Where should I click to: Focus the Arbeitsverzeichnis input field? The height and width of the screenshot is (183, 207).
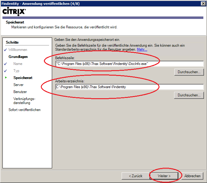[130, 87]
